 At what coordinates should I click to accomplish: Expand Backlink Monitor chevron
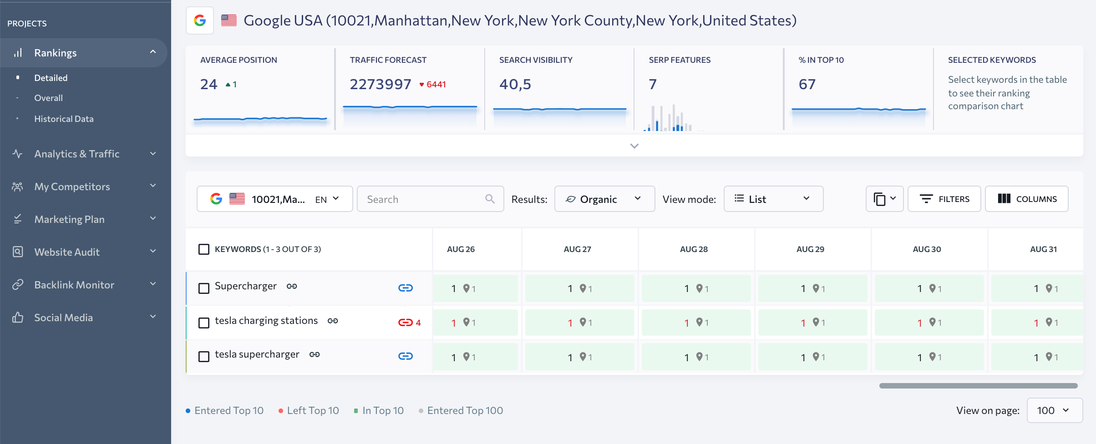[153, 284]
